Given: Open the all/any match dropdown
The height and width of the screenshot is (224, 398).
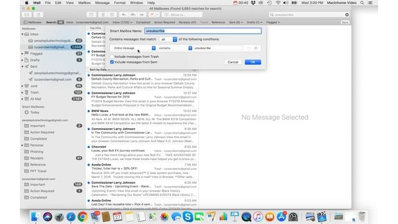Looking at the screenshot, I should (169, 39).
